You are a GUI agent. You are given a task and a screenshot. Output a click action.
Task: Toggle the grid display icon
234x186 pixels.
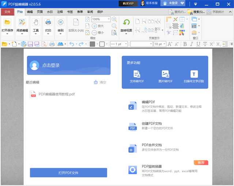click(x=169, y=26)
